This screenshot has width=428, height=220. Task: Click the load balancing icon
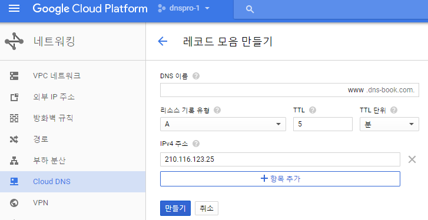coord(14,161)
